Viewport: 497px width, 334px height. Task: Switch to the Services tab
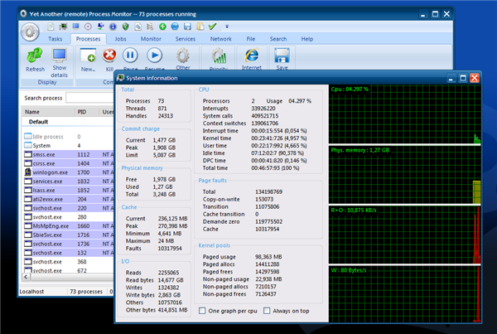tap(186, 39)
